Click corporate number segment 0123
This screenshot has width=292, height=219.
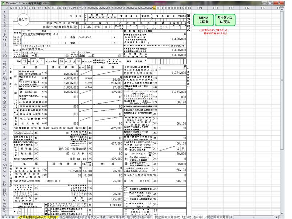[x=109, y=27]
